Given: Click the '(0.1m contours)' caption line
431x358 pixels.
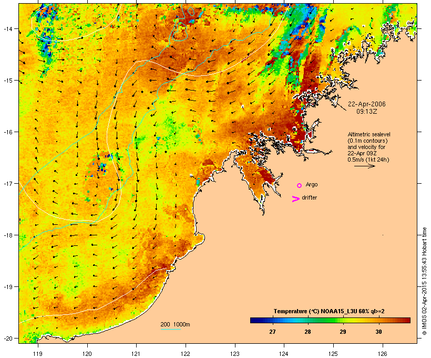Looking at the screenshot, I should pyautogui.click(x=367, y=141).
